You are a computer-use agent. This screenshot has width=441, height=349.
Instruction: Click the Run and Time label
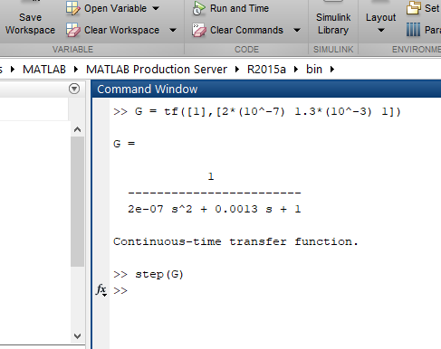239,8
